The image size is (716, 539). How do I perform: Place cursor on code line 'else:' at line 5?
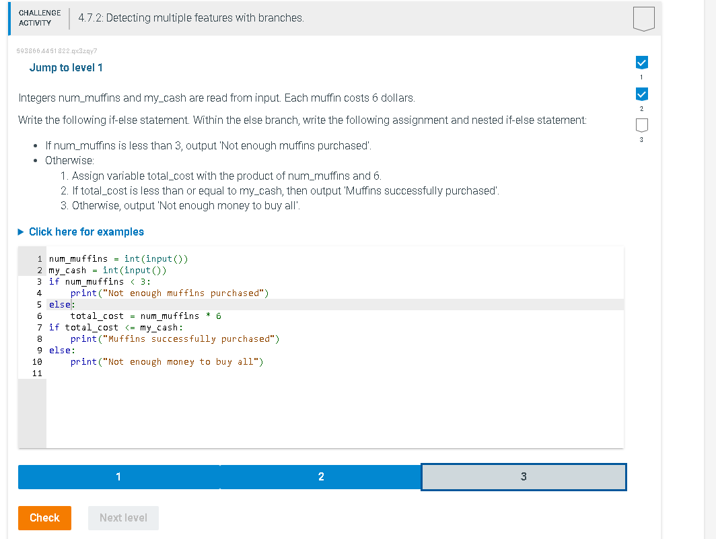click(x=62, y=305)
